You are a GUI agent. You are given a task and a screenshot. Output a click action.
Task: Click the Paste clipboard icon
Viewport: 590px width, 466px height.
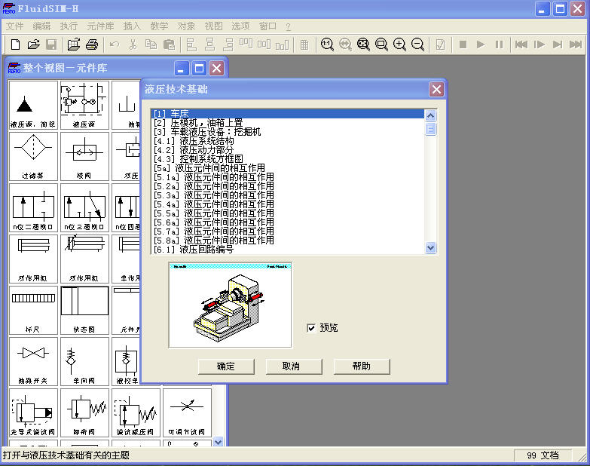[x=169, y=44]
